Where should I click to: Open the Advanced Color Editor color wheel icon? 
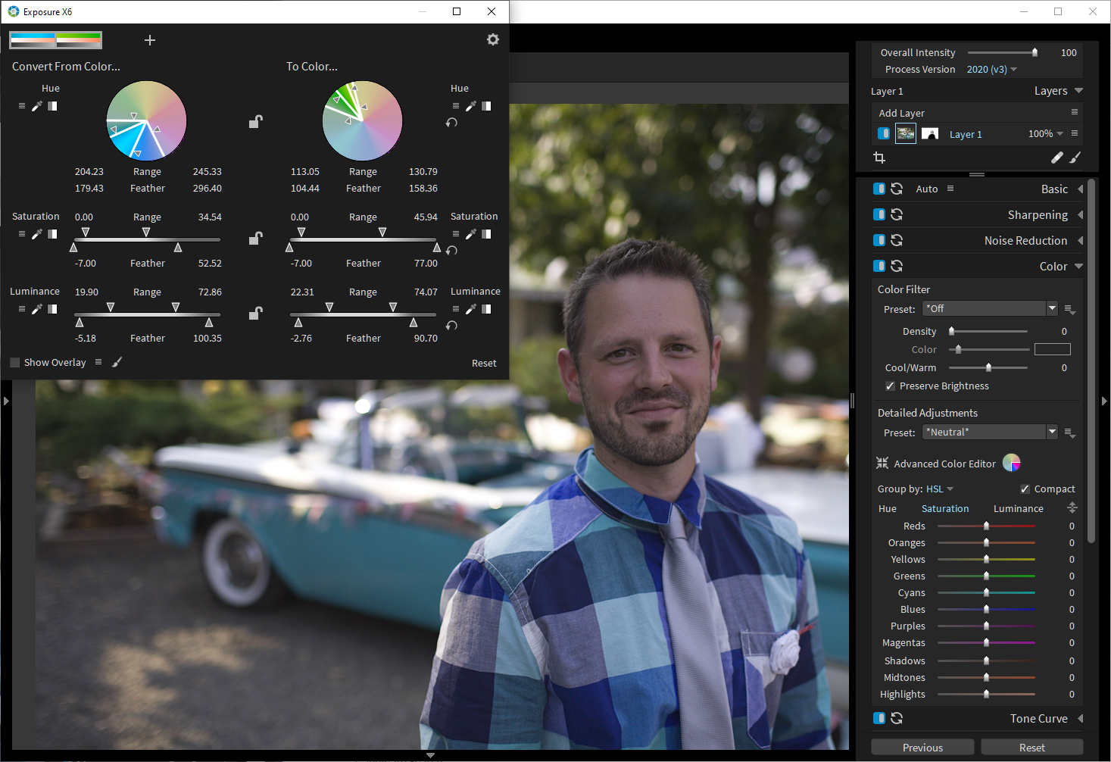pos(1011,463)
